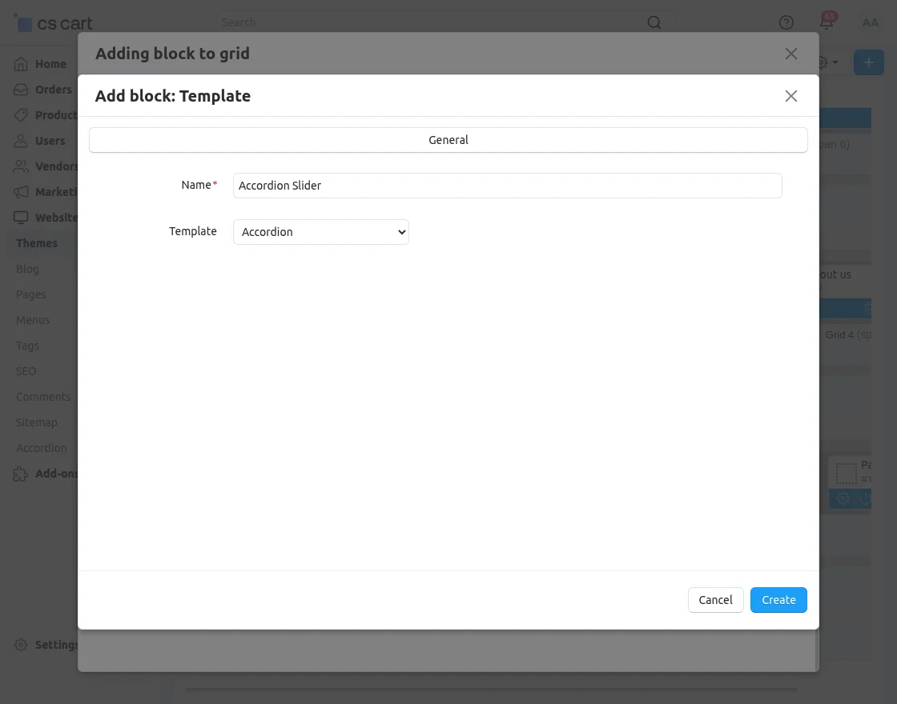Screen dimensions: 897x704
Task: Click the search magnifier icon
Action: point(654,22)
